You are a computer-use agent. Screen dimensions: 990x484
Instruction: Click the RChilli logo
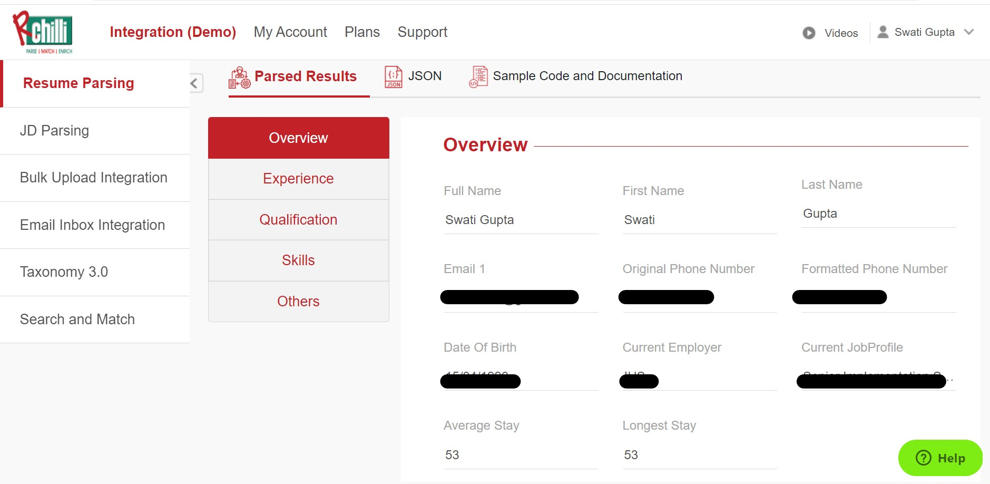(43, 33)
